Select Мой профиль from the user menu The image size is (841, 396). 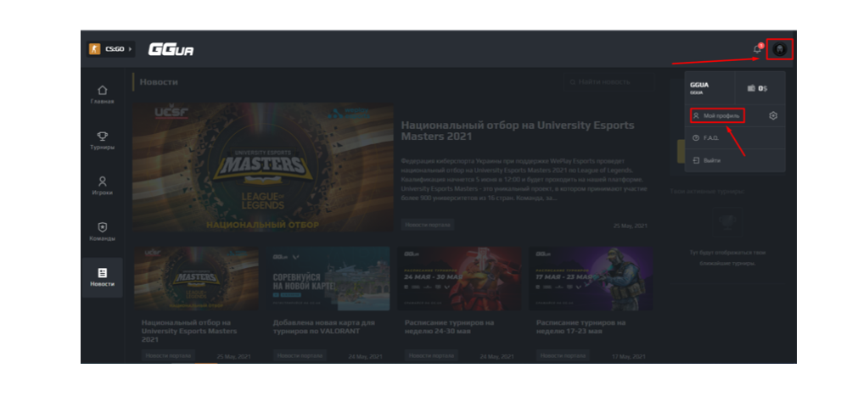click(717, 115)
